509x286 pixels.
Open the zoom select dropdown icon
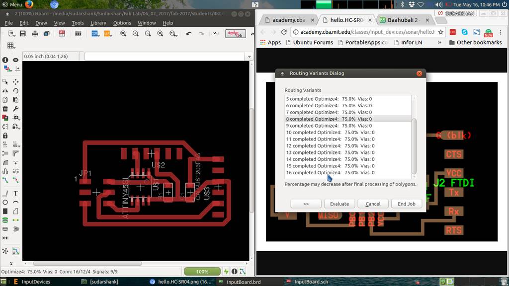[173, 33]
